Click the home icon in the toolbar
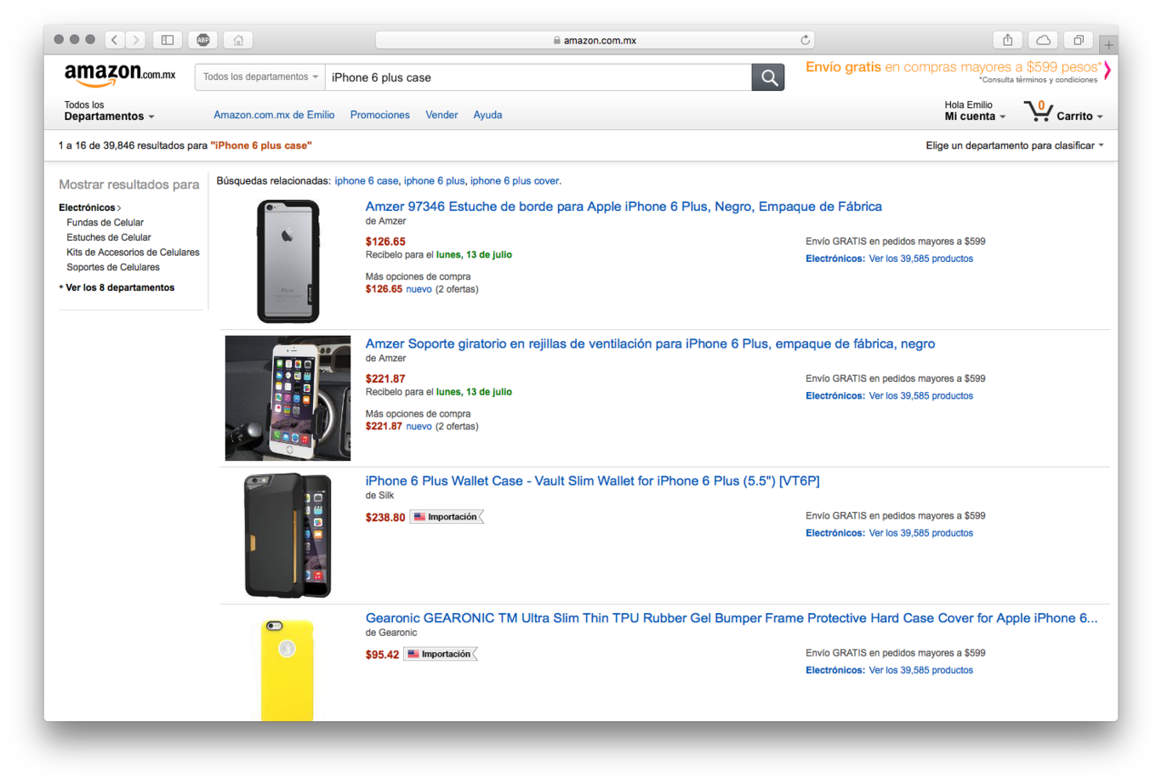This screenshot has width=1162, height=784. point(237,39)
